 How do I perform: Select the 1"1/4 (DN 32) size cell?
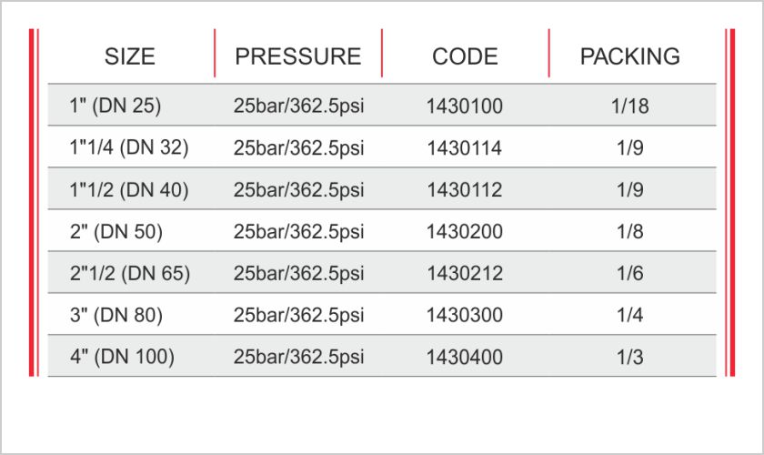pos(128,147)
